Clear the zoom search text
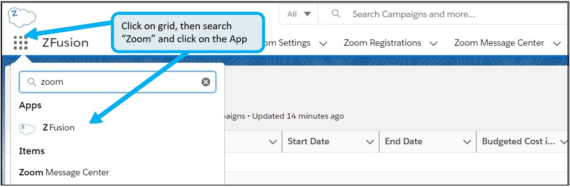 point(205,82)
